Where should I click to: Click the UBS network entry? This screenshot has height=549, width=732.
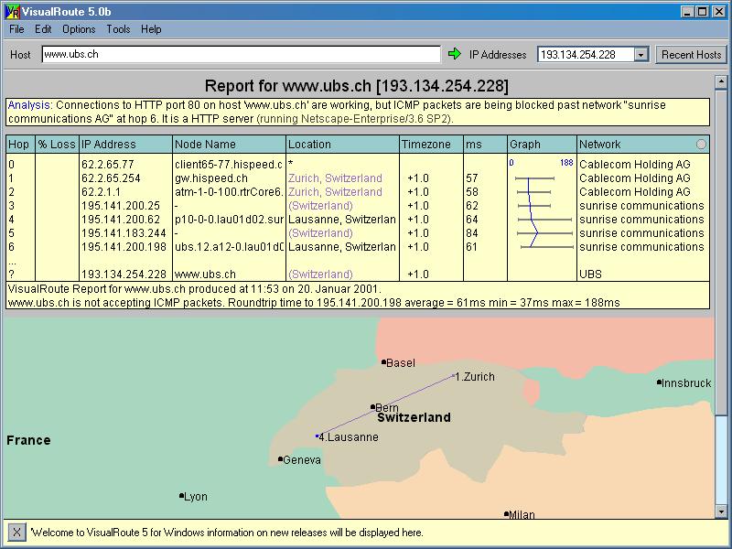point(590,274)
